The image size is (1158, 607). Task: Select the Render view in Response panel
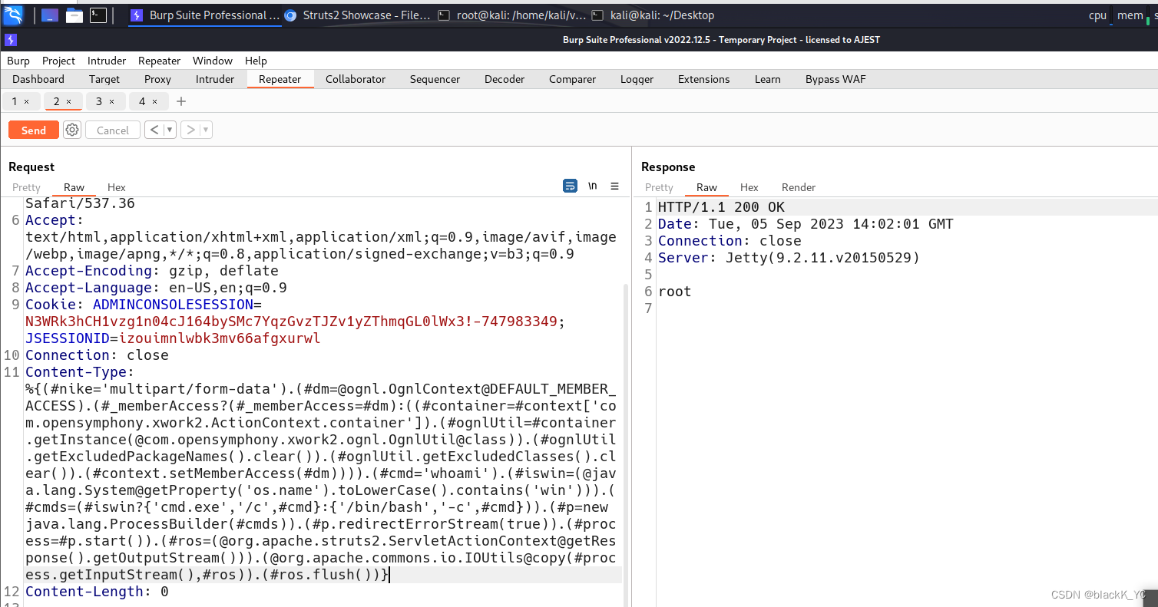pyautogui.click(x=799, y=187)
